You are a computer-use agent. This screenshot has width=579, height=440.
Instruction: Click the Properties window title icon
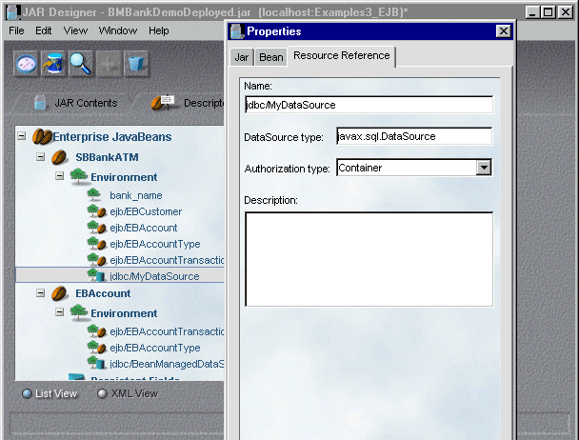pos(237,31)
